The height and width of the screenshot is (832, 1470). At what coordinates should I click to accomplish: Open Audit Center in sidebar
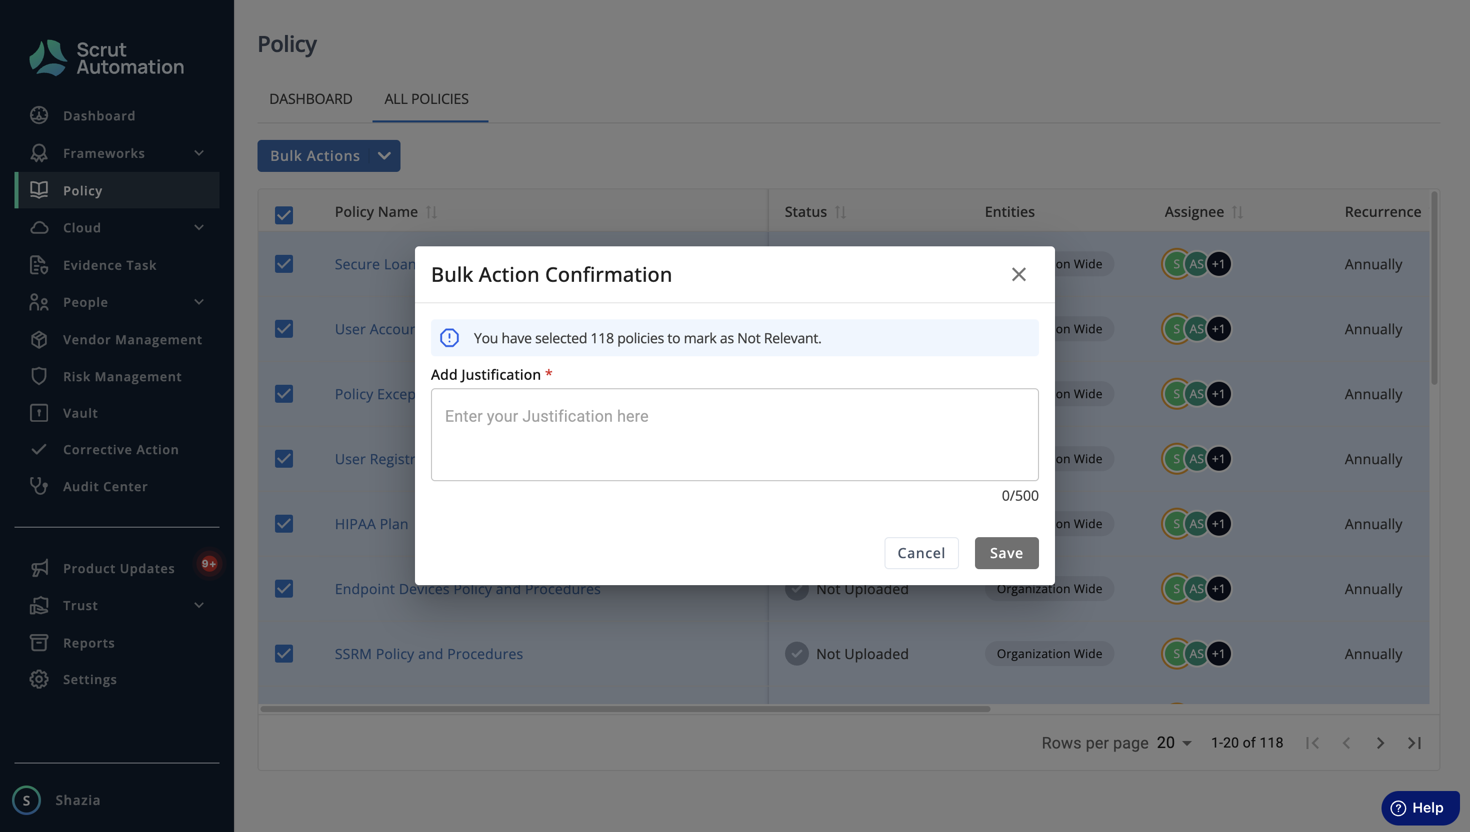coord(105,486)
